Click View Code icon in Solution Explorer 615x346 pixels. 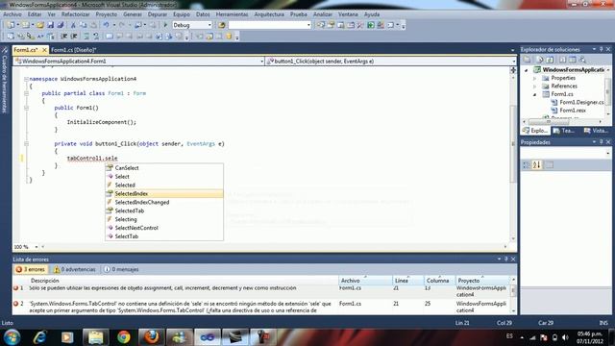[562, 60]
